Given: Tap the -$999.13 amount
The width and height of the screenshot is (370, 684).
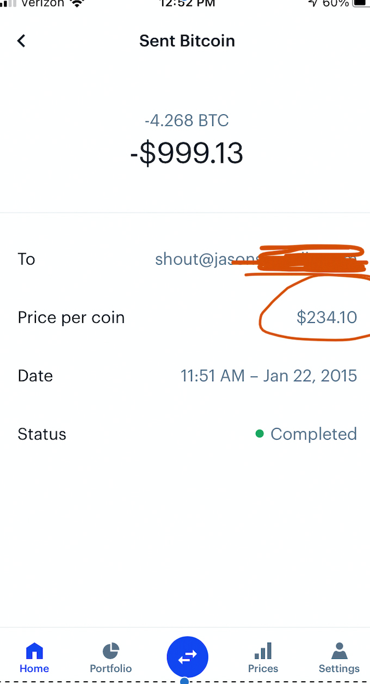Looking at the screenshot, I should (x=187, y=154).
